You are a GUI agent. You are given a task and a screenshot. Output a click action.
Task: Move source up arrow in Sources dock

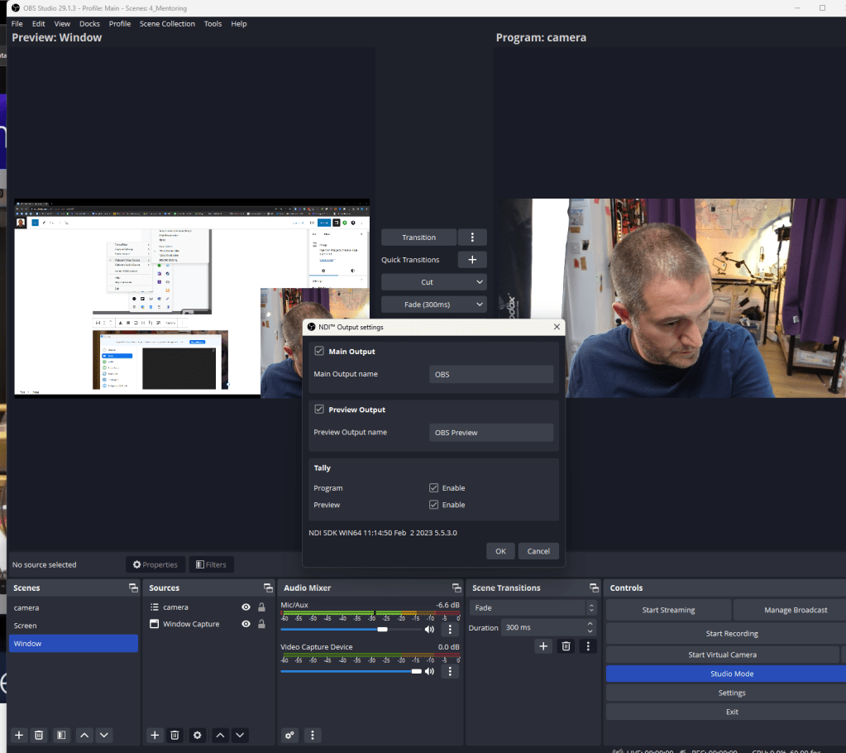tap(220, 735)
